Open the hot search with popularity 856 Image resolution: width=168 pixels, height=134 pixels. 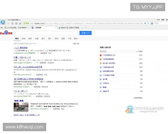[x=108, y=71]
